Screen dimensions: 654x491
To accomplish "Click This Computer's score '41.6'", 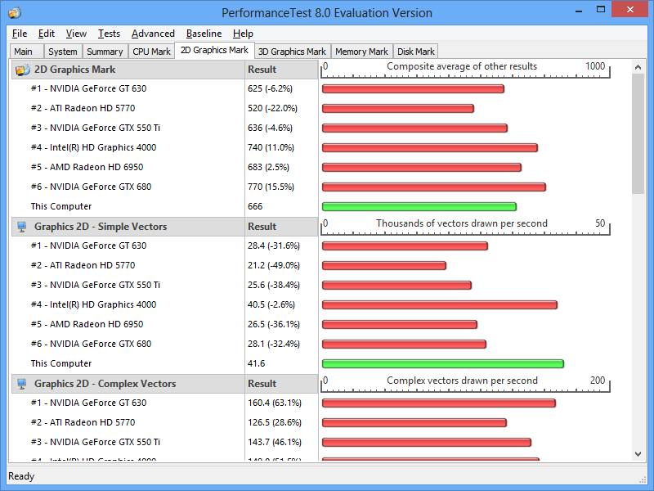I will (256, 363).
